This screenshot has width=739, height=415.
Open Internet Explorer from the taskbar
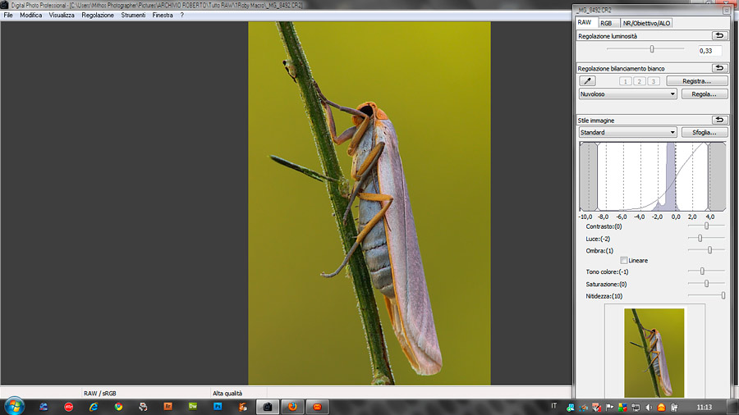[94, 407]
